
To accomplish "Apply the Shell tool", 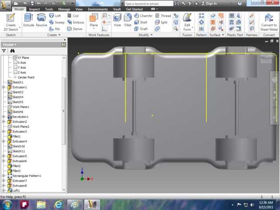I will pyautogui.click(x=141, y=22).
